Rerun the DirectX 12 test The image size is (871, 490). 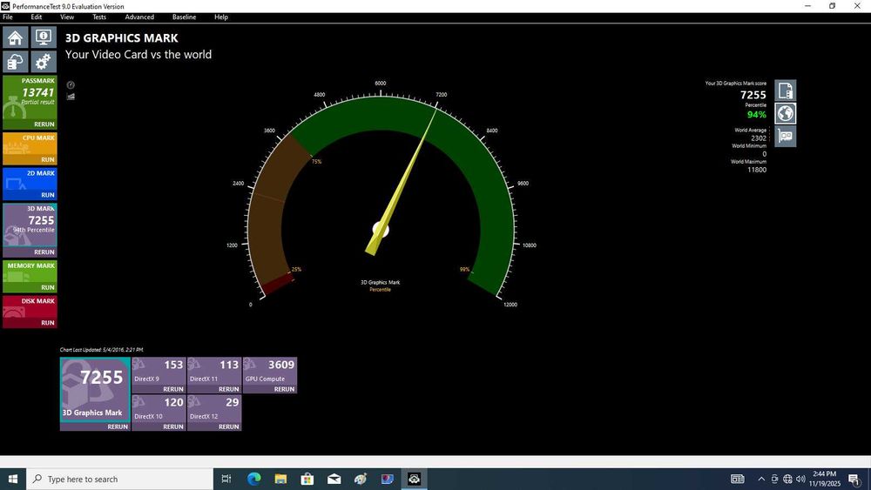tap(229, 426)
